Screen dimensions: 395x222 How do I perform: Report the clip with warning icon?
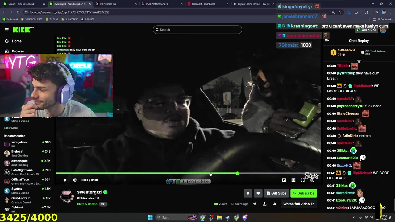click(x=275, y=204)
